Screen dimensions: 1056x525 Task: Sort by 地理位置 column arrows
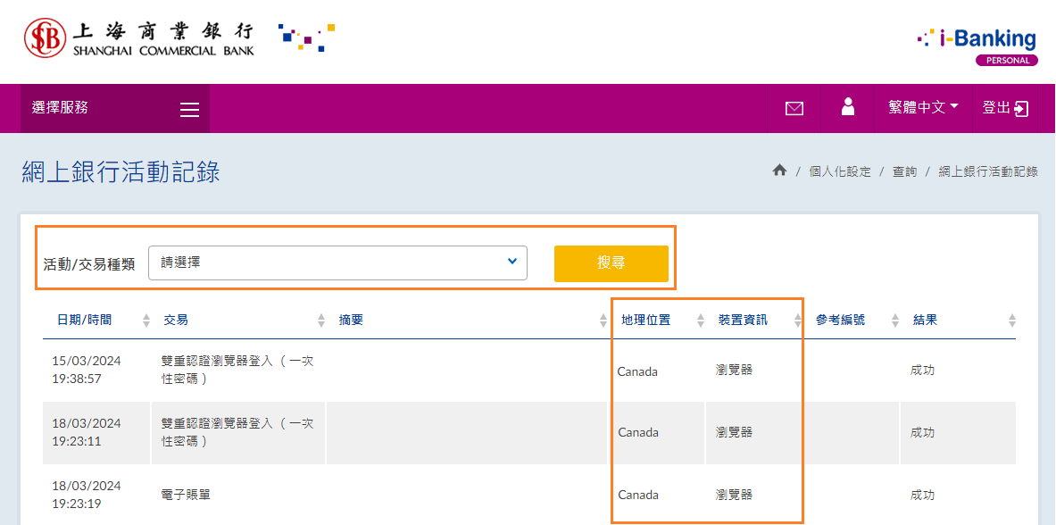tap(699, 321)
